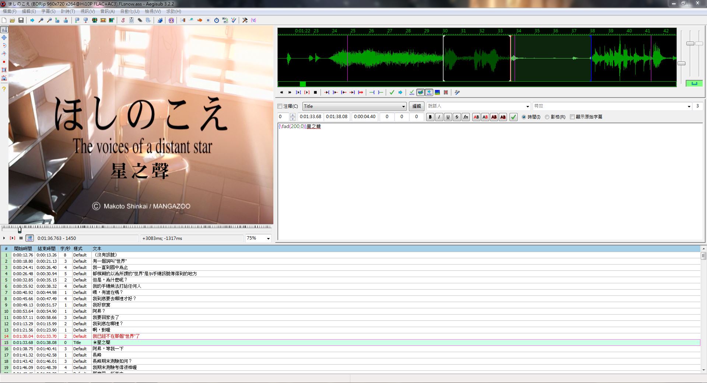Apply bold with the B button
Image resolution: width=707 pixels, height=383 pixels.
pyautogui.click(x=430, y=117)
